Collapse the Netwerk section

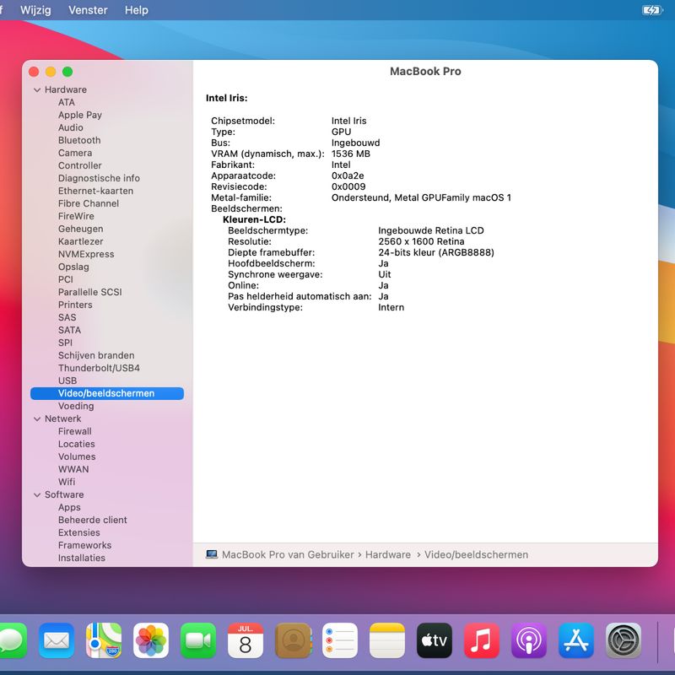click(x=37, y=418)
